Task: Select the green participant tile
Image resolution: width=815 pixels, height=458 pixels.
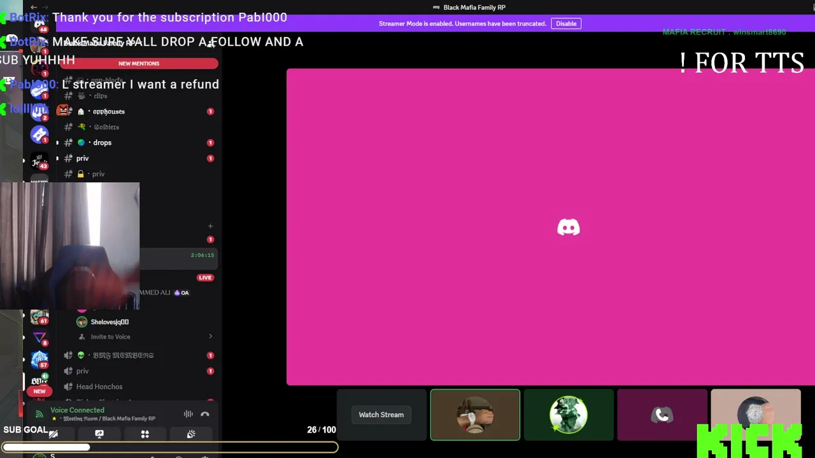Action: click(569, 415)
